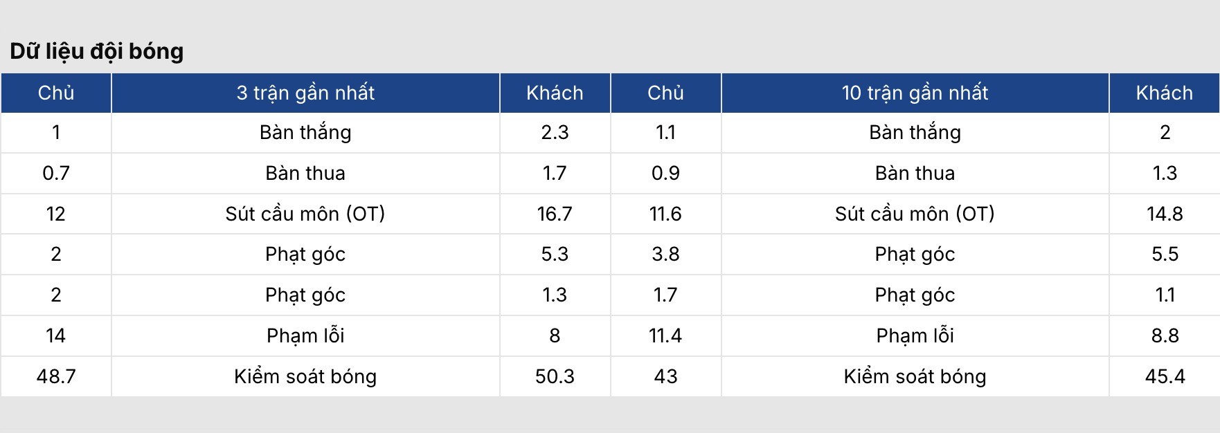This screenshot has width=1220, height=433.
Task: Click the 11.4 fouls value cell
Action: point(665,335)
